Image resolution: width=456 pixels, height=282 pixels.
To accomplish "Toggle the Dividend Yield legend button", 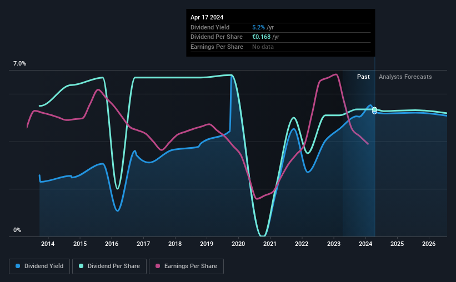I will pyautogui.click(x=39, y=266).
